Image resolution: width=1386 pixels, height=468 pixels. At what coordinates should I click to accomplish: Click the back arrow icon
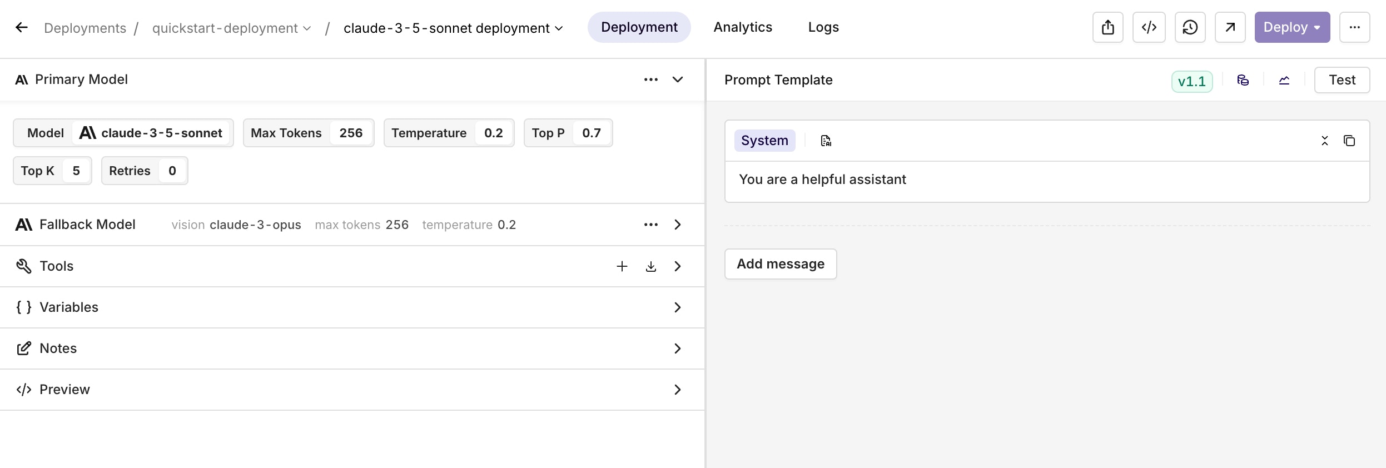click(x=22, y=27)
